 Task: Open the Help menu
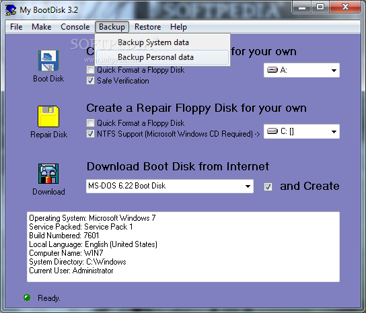coord(178,27)
